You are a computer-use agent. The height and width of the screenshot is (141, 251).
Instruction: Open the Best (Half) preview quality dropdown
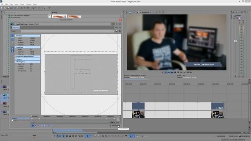(146, 12)
